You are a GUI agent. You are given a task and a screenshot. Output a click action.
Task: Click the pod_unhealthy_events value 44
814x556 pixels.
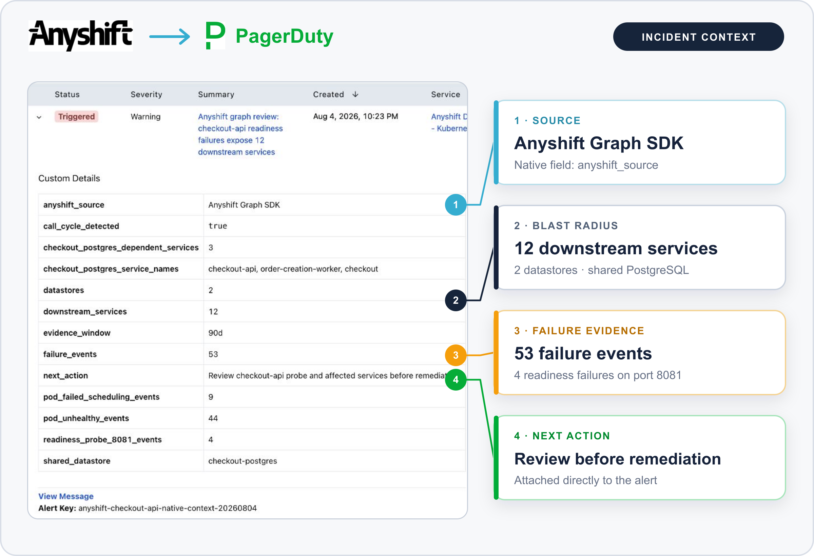point(213,418)
